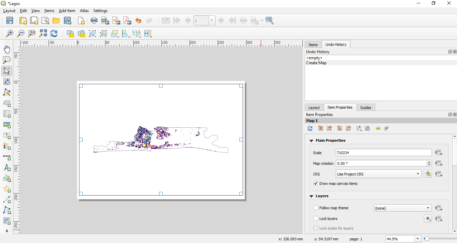The image size is (457, 243).
Task: Create a new layout
Action: (23, 20)
